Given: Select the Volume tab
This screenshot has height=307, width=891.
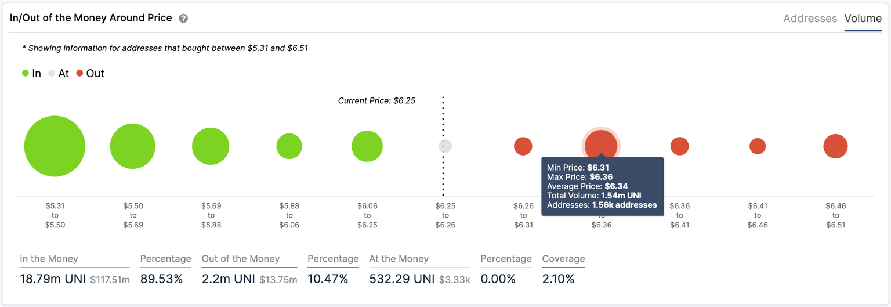Looking at the screenshot, I should (863, 19).
